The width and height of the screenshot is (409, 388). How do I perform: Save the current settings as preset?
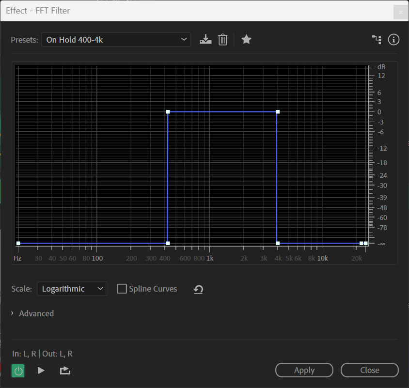point(206,40)
